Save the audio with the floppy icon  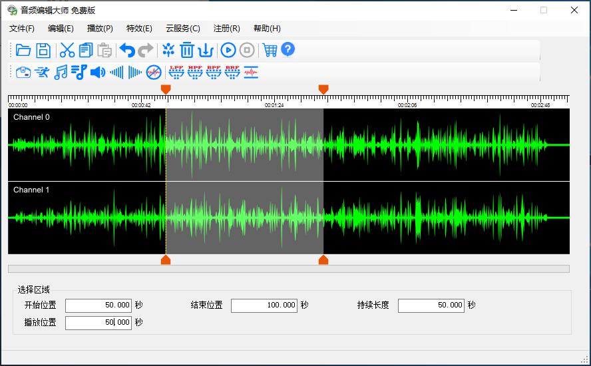[43, 50]
